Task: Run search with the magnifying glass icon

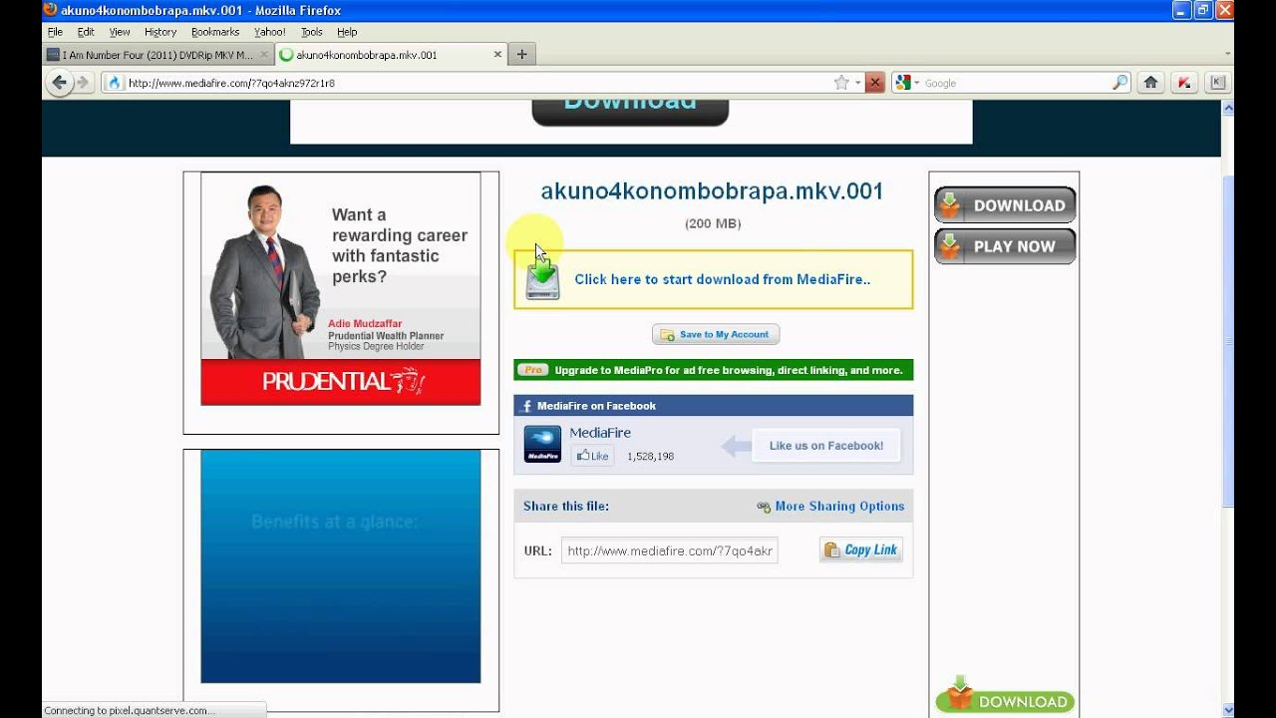Action: (x=1120, y=83)
